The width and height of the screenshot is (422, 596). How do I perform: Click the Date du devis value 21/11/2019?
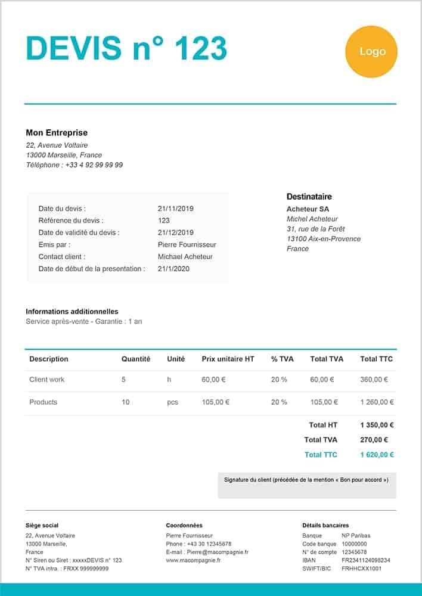pos(175,209)
